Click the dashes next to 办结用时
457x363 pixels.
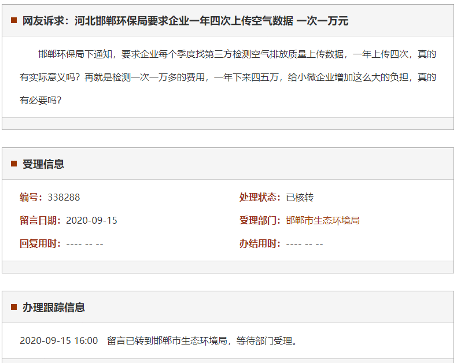pyautogui.click(x=304, y=243)
